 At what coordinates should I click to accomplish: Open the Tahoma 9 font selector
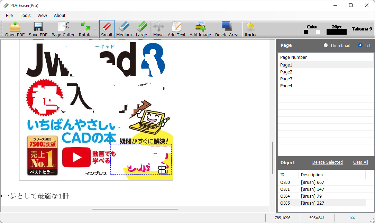click(362, 29)
